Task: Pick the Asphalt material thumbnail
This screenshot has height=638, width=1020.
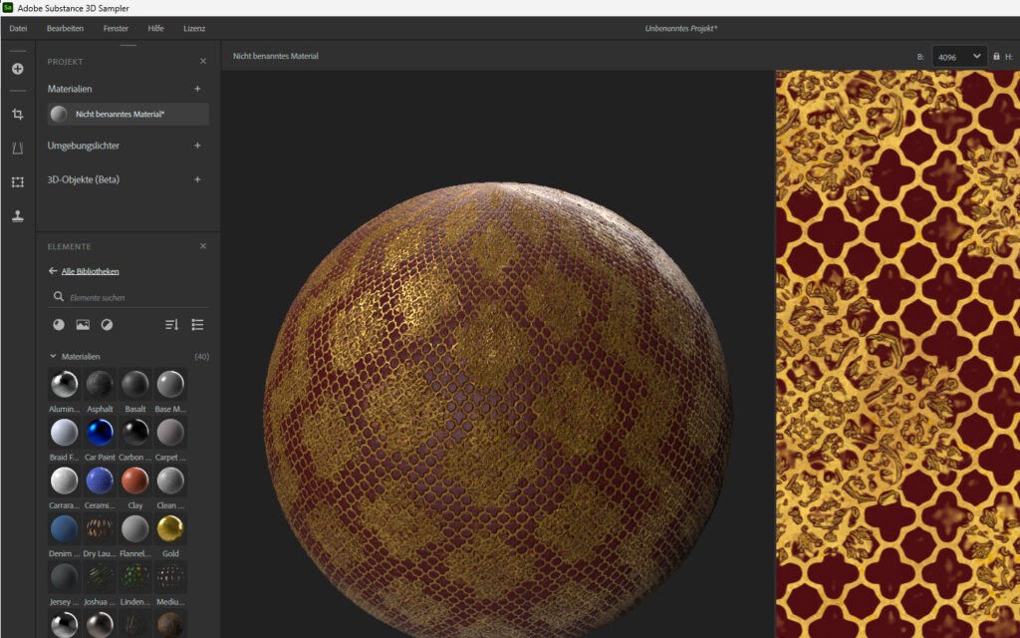Action: [100, 384]
